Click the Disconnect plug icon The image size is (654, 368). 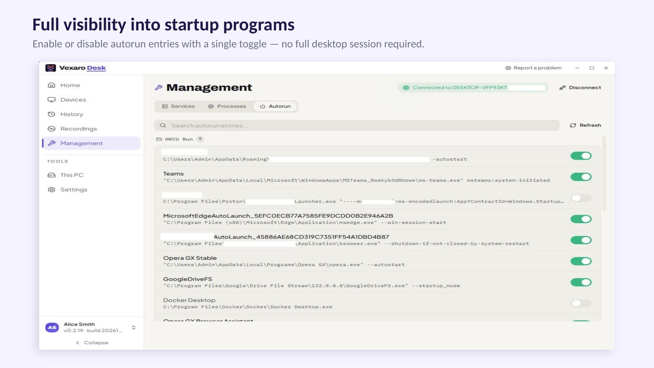click(x=562, y=88)
